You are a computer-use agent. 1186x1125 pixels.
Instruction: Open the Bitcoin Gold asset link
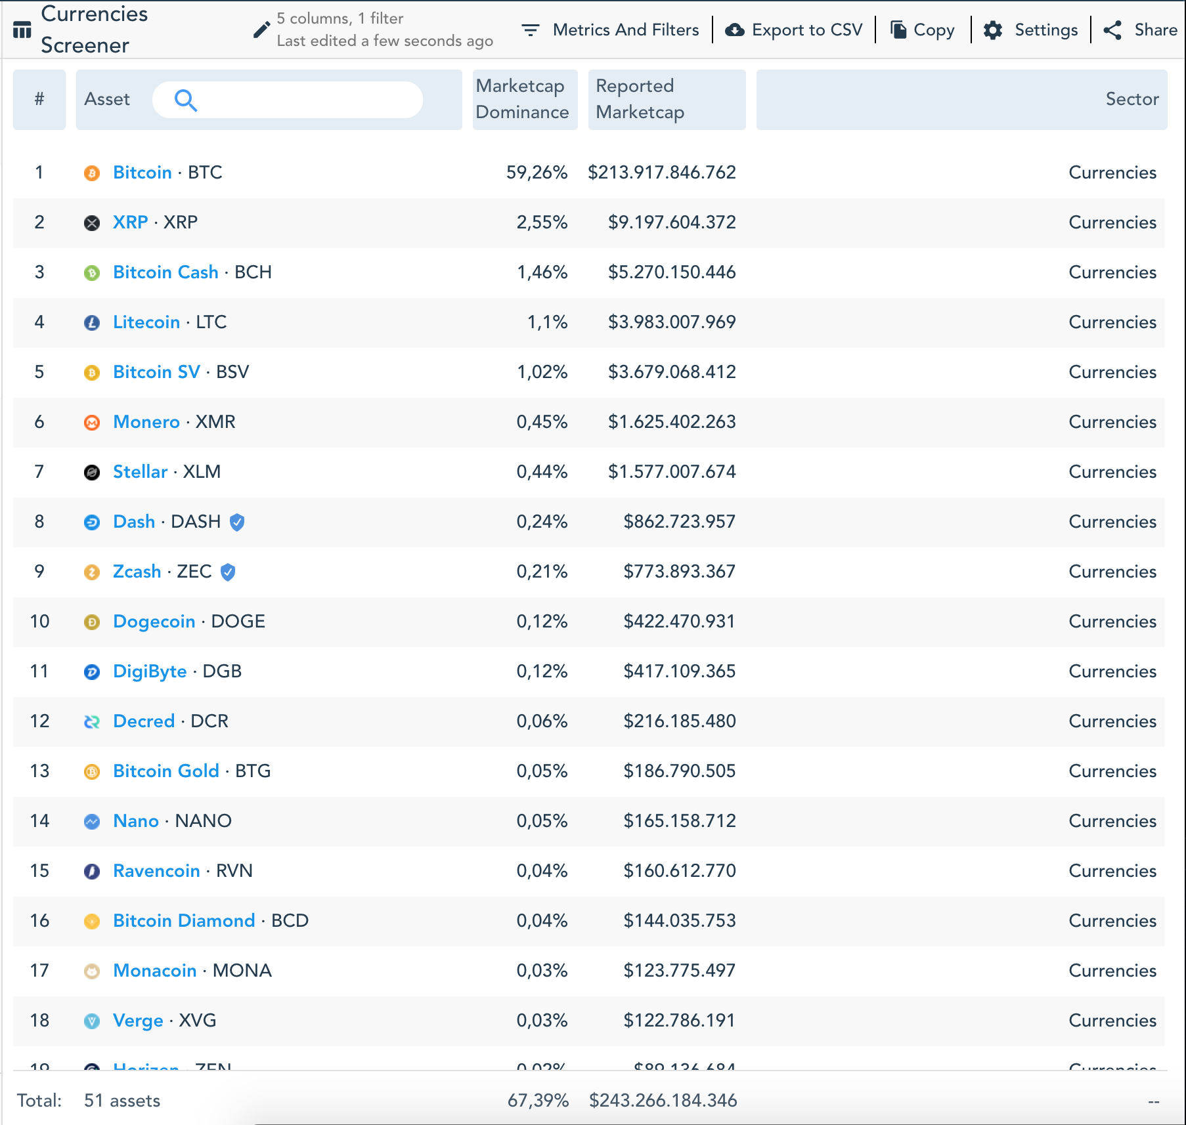[166, 771]
